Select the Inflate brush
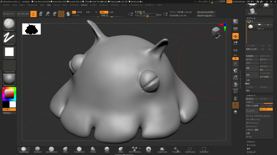The height and width of the screenshot is (155, 277). (x=121, y=150)
